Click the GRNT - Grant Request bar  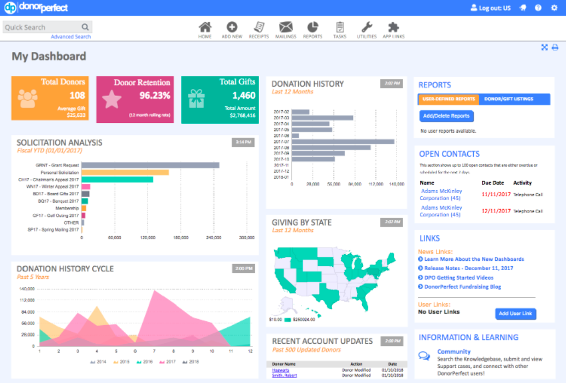point(150,165)
